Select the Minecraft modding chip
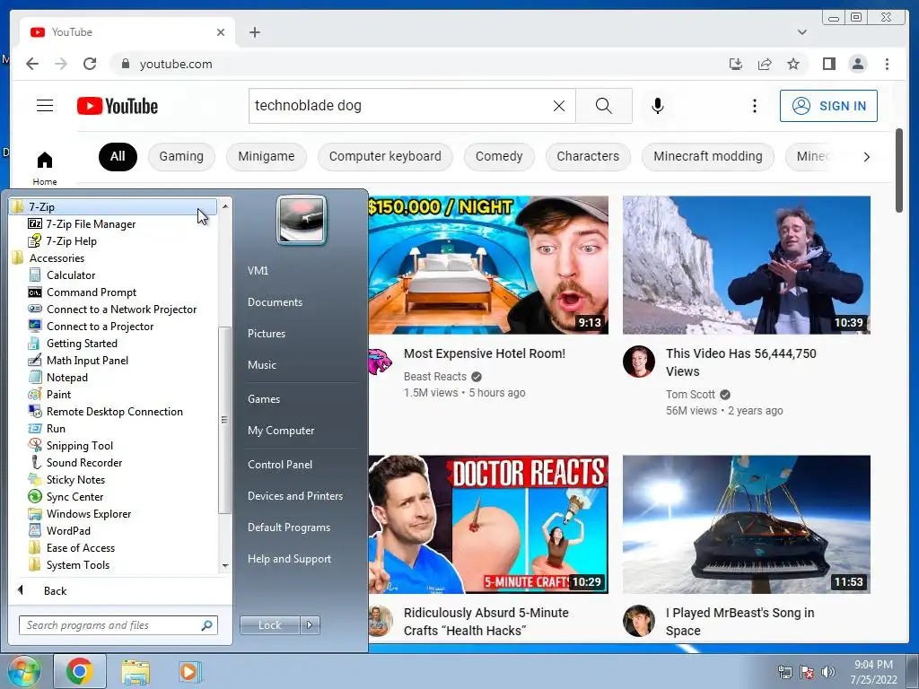The height and width of the screenshot is (689, 919). click(x=708, y=156)
